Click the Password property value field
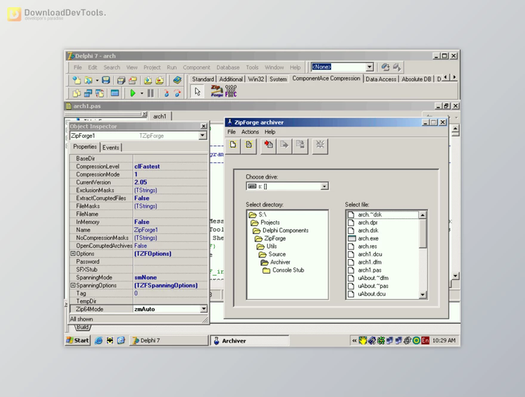Screen dimensions: 525x397 coord(170,262)
